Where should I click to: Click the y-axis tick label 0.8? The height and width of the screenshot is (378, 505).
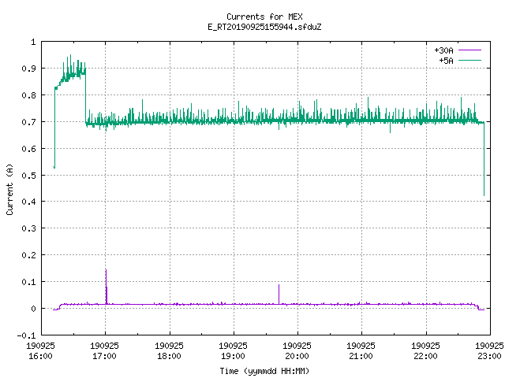[x=28, y=95]
